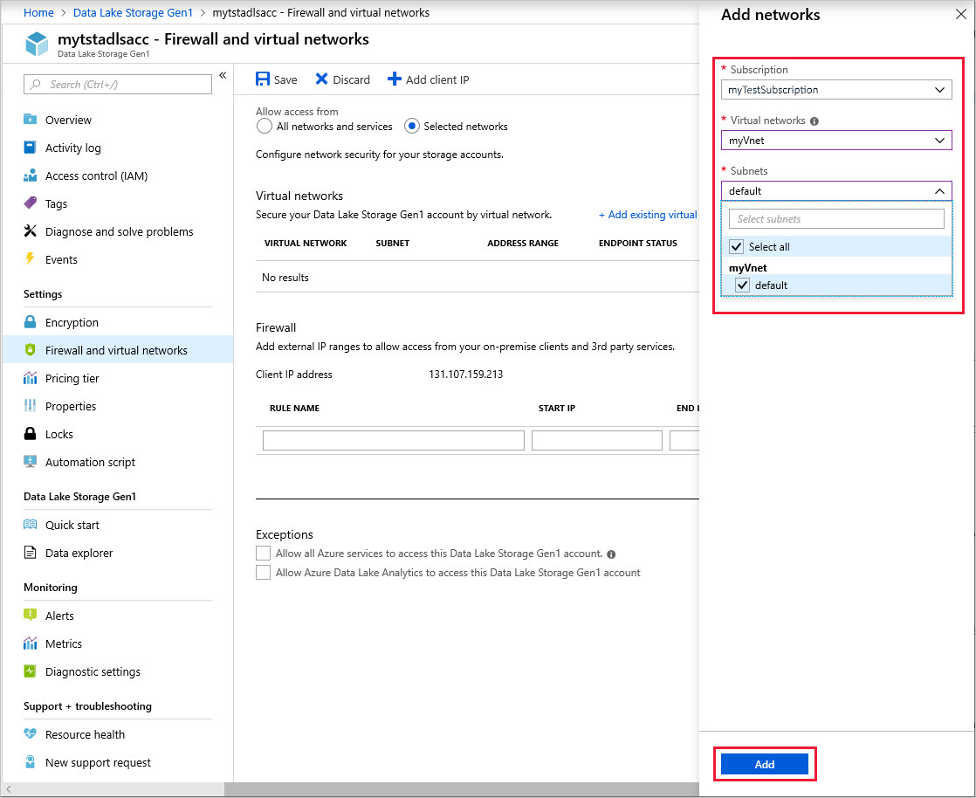
Task: Expand the Virtual networks myVnet dropdown
Action: (836, 141)
